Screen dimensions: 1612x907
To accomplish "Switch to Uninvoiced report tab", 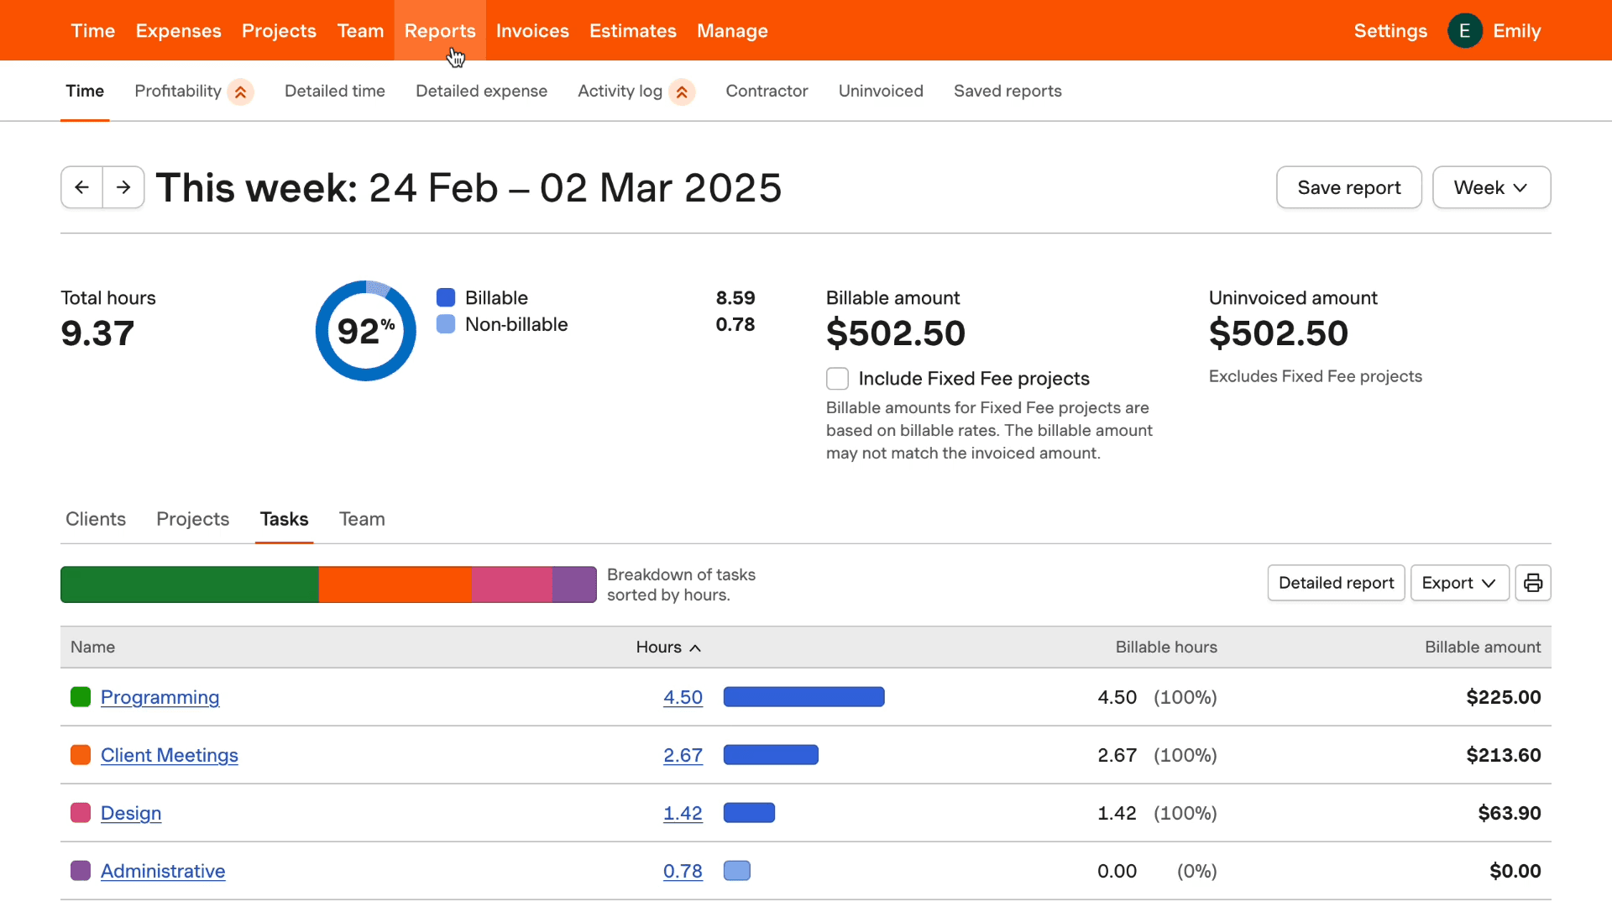I will 881,91.
